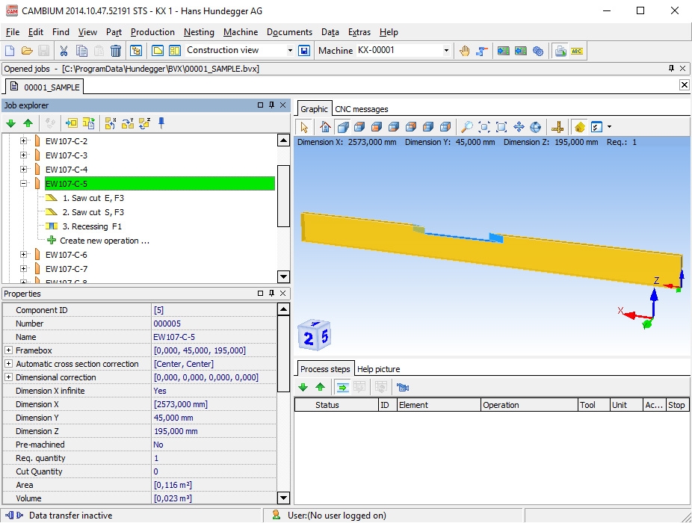The height and width of the screenshot is (523, 692).
Task: Click the yellow measuring ruler icon
Action: (557, 127)
